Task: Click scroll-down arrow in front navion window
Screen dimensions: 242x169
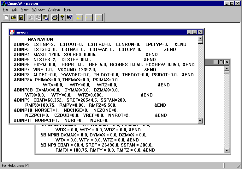Action: (x=200, y=121)
